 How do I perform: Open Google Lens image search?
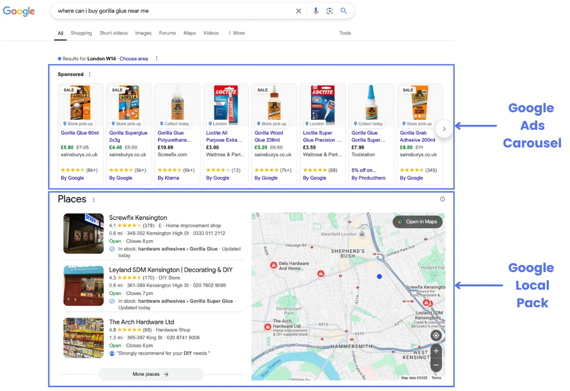[x=330, y=11]
